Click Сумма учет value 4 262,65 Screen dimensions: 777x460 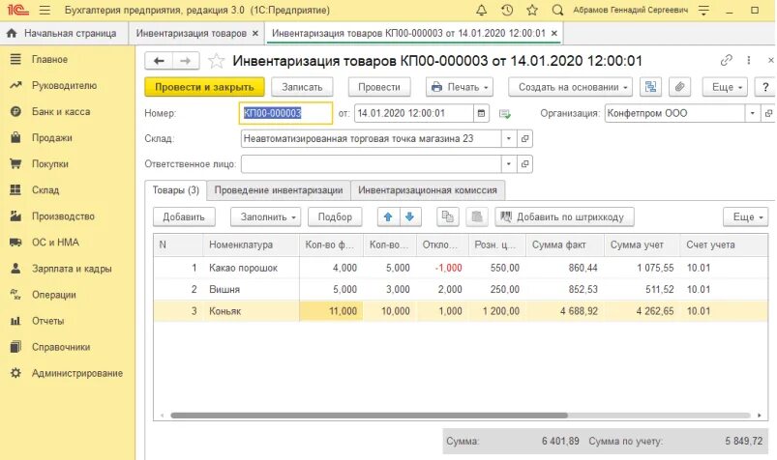click(x=655, y=311)
